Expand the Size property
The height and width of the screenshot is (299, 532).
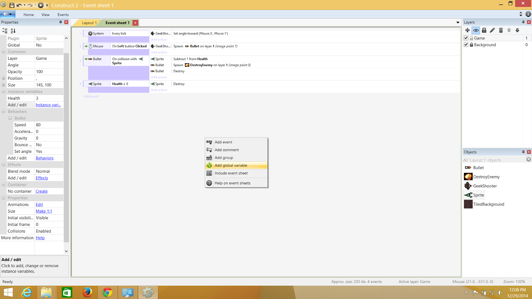click(3, 85)
